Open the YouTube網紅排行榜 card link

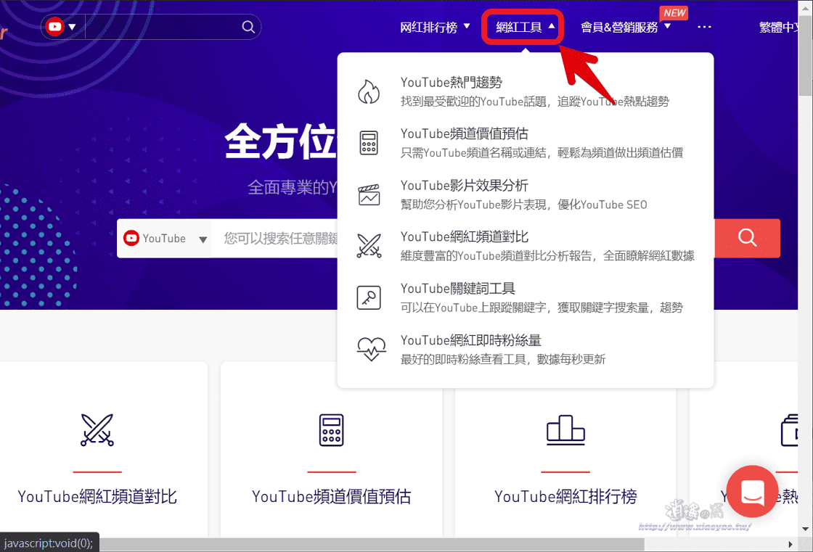coord(565,497)
